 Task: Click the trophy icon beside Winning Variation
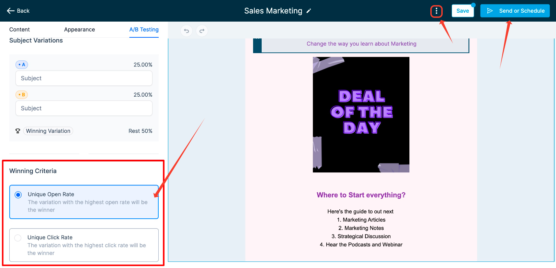[18, 131]
